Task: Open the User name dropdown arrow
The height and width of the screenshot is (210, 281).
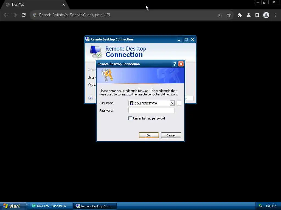Action: click(172, 103)
